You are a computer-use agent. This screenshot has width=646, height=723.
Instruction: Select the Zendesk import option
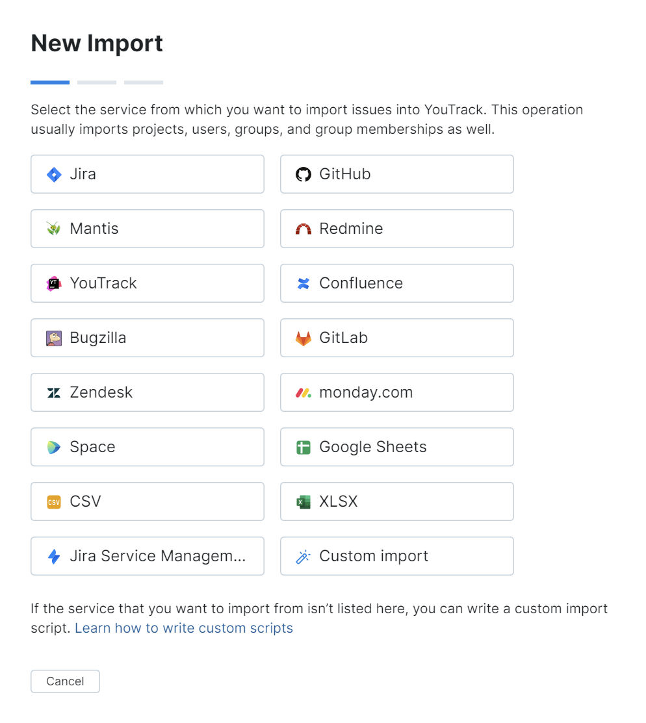tap(147, 392)
